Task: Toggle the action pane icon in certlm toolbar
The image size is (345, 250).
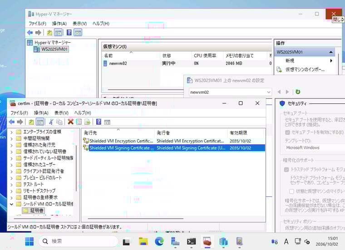Action: click(x=107, y=122)
